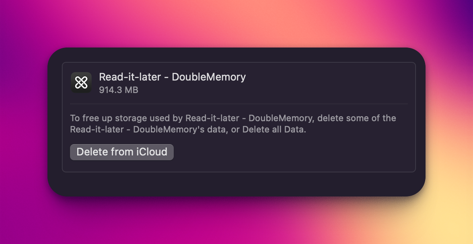Click the "Delete all Data" phrase in description
Screen dimensions: 473x244
coord(274,130)
